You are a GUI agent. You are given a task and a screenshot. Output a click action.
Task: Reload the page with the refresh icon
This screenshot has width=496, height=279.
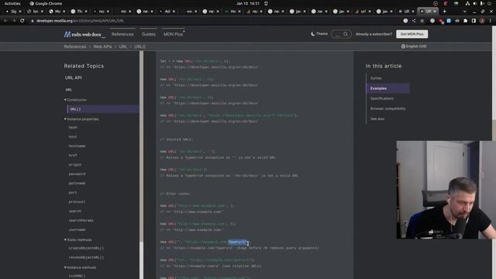click(22, 21)
